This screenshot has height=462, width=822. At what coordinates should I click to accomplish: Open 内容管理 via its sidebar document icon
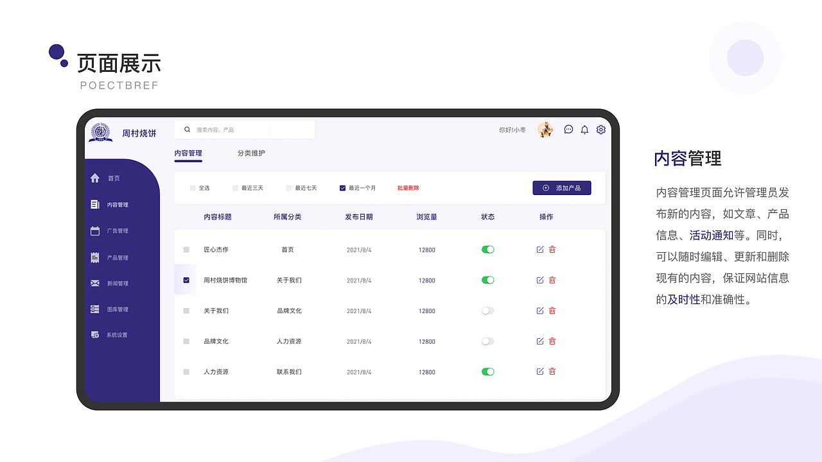coord(94,204)
